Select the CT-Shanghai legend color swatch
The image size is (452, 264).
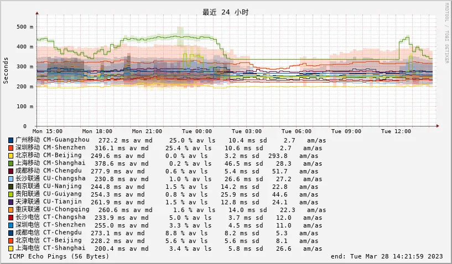click(11, 249)
